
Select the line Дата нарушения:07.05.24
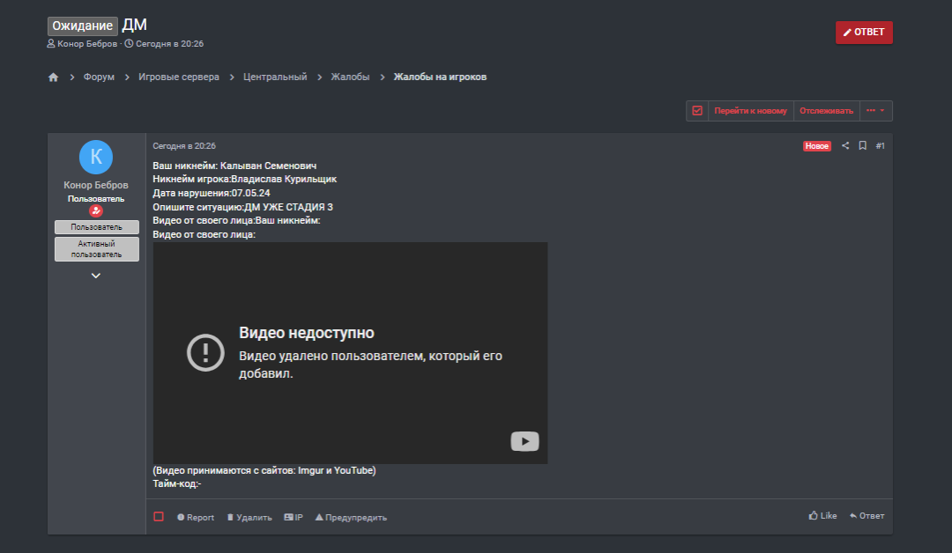pos(212,193)
